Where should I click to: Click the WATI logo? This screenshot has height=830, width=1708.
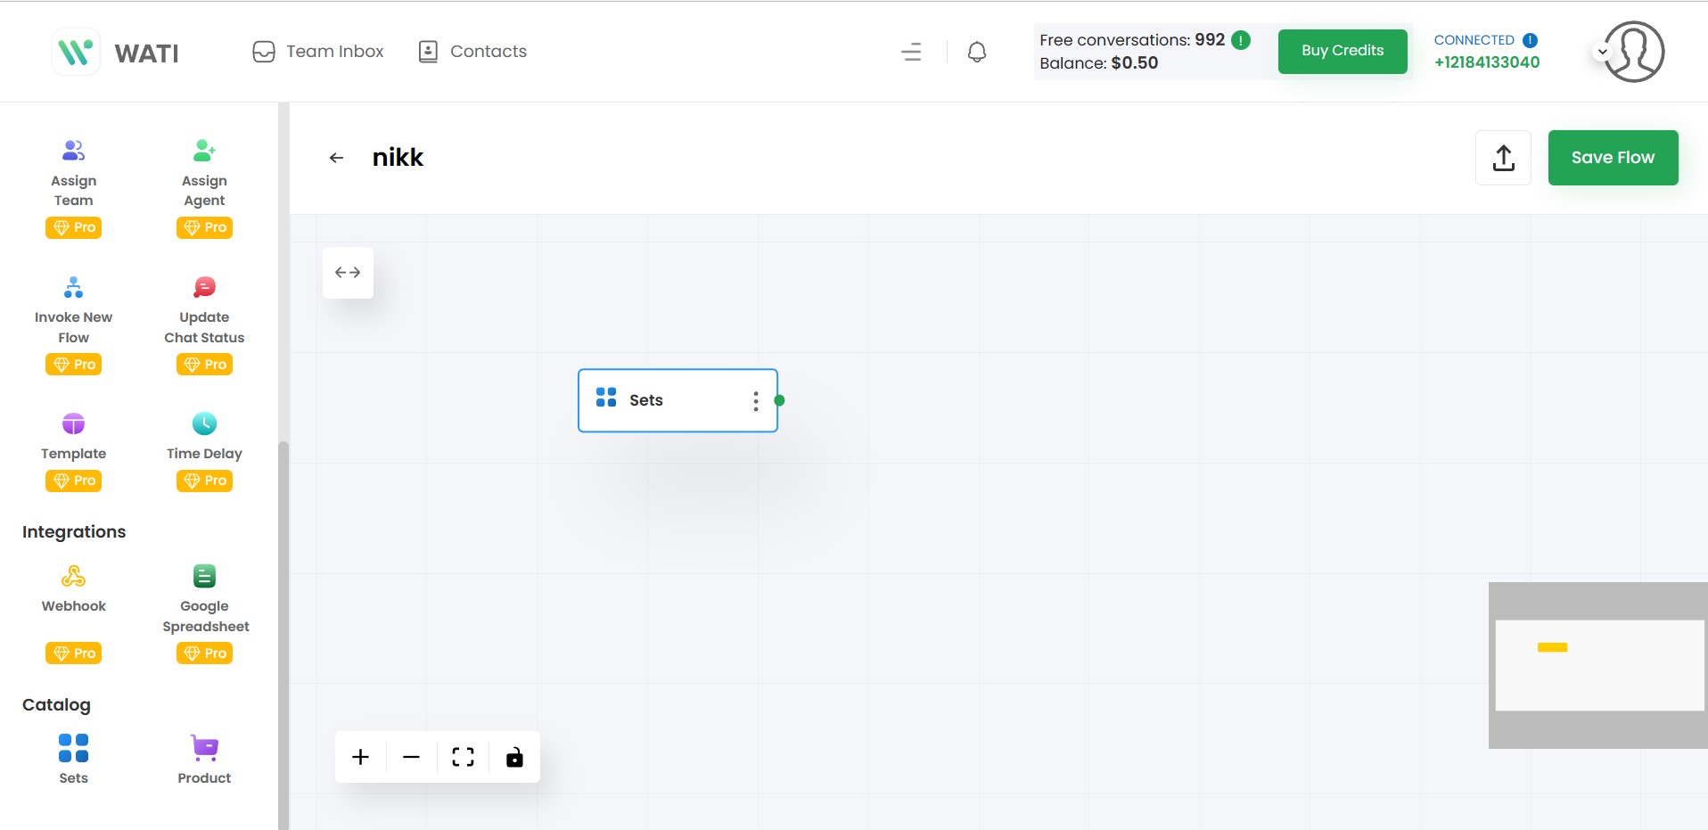click(x=116, y=53)
